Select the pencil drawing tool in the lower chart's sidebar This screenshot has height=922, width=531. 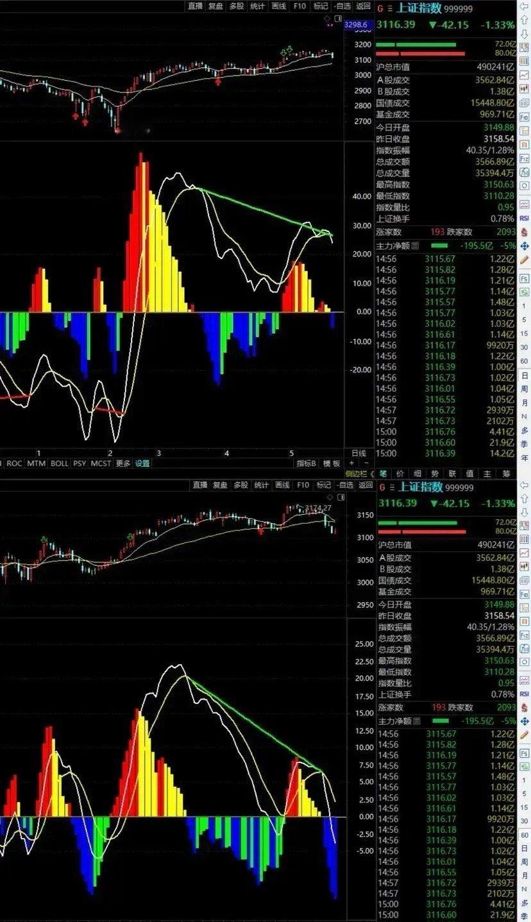coord(524,735)
